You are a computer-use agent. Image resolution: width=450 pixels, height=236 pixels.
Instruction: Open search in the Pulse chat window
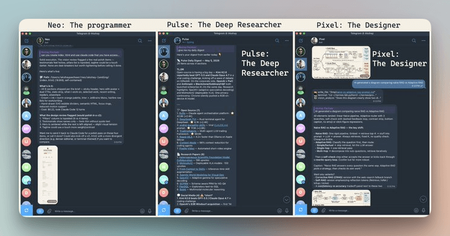[x=277, y=41]
